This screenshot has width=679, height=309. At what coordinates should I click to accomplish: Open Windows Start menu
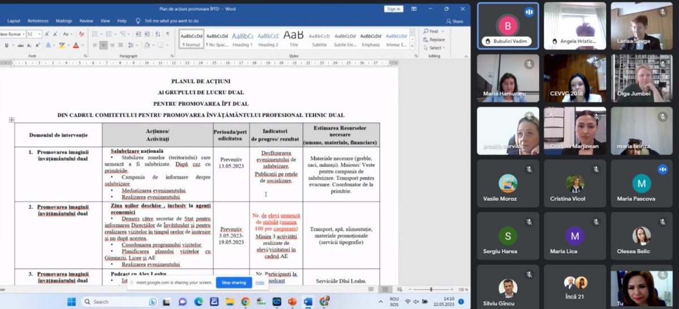(x=72, y=302)
